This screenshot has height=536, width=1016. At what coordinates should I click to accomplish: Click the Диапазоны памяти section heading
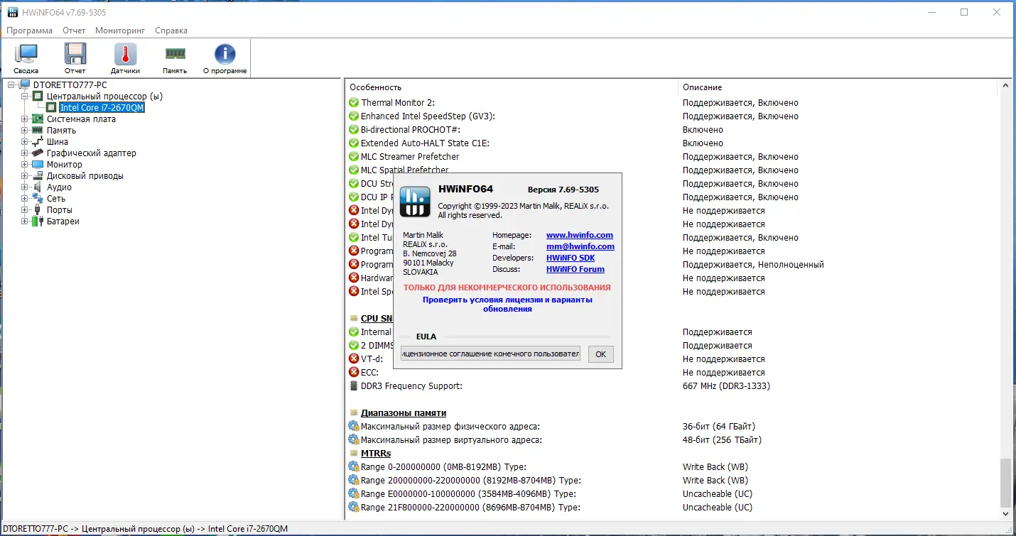(x=404, y=413)
